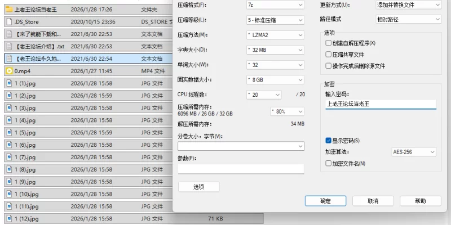Screen dimensions: 451x225
Task: Click the 参数 input field
Action: 241,169
